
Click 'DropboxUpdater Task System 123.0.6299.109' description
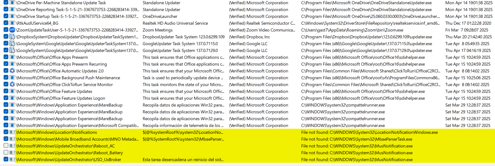(184, 37)
